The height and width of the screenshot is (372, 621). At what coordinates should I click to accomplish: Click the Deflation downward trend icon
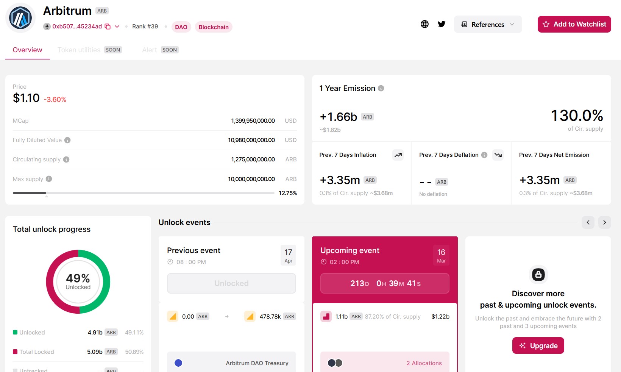pos(498,155)
